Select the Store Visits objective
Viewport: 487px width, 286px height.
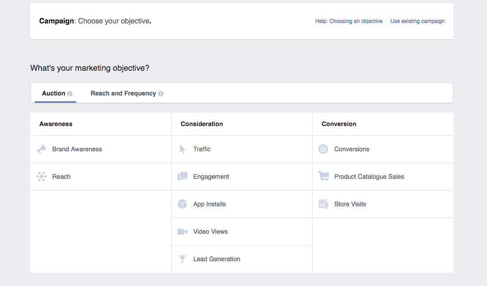(x=383, y=204)
